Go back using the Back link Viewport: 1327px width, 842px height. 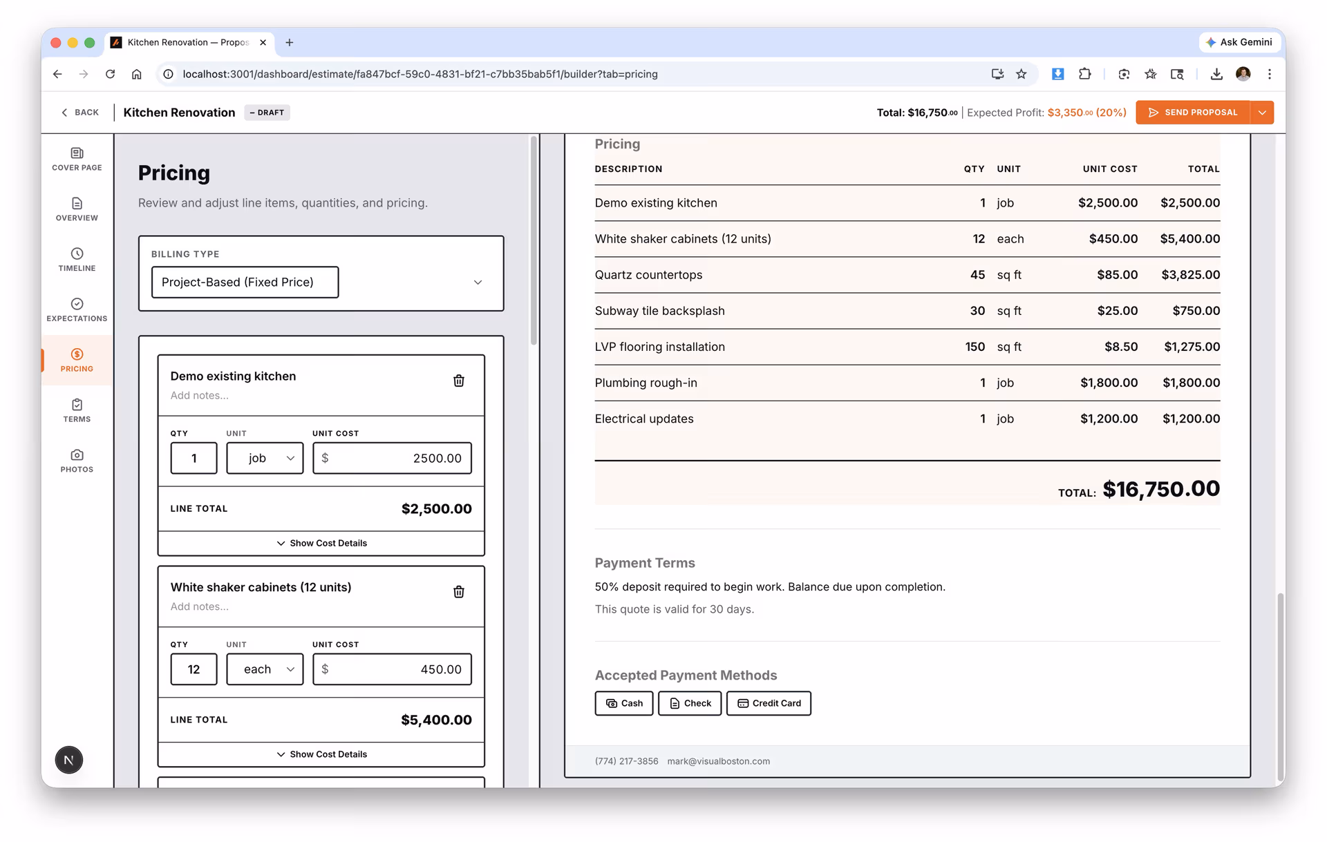click(x=80, y=113)
